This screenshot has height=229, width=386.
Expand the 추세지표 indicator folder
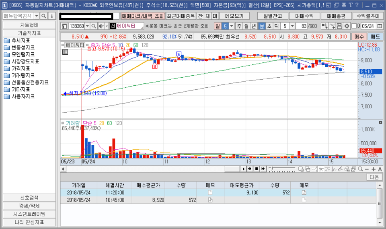point(21,40)
